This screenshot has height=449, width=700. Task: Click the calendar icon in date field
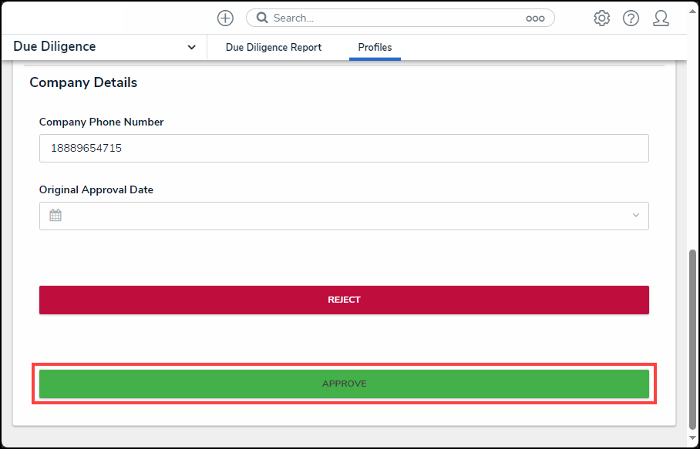(56, 216)
